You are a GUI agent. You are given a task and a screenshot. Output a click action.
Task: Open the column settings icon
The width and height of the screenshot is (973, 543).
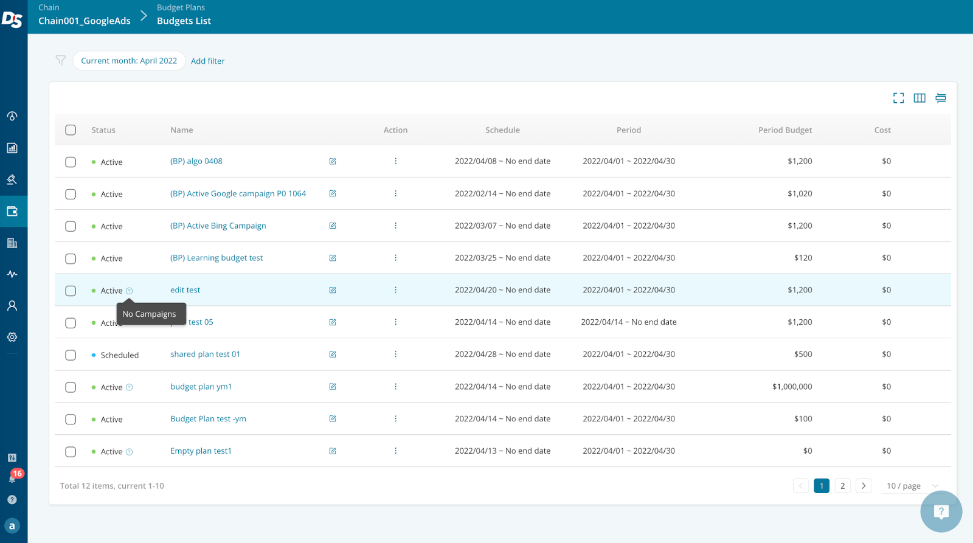pyautogui.click(x=919, y=98)
